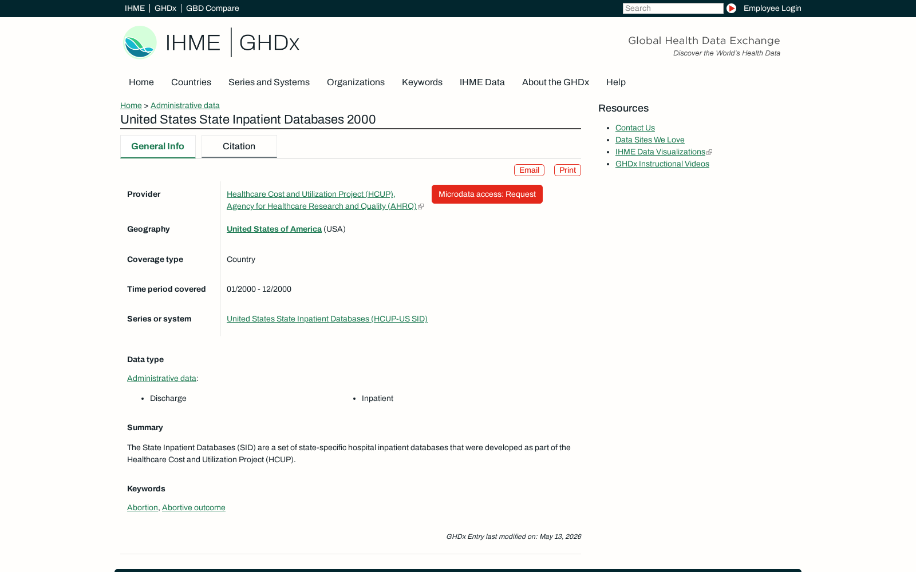Open Agency for Healthcare Research and Quality link
Image resolution: width=916 pixels, height=572 pixels.
[322, 206]
